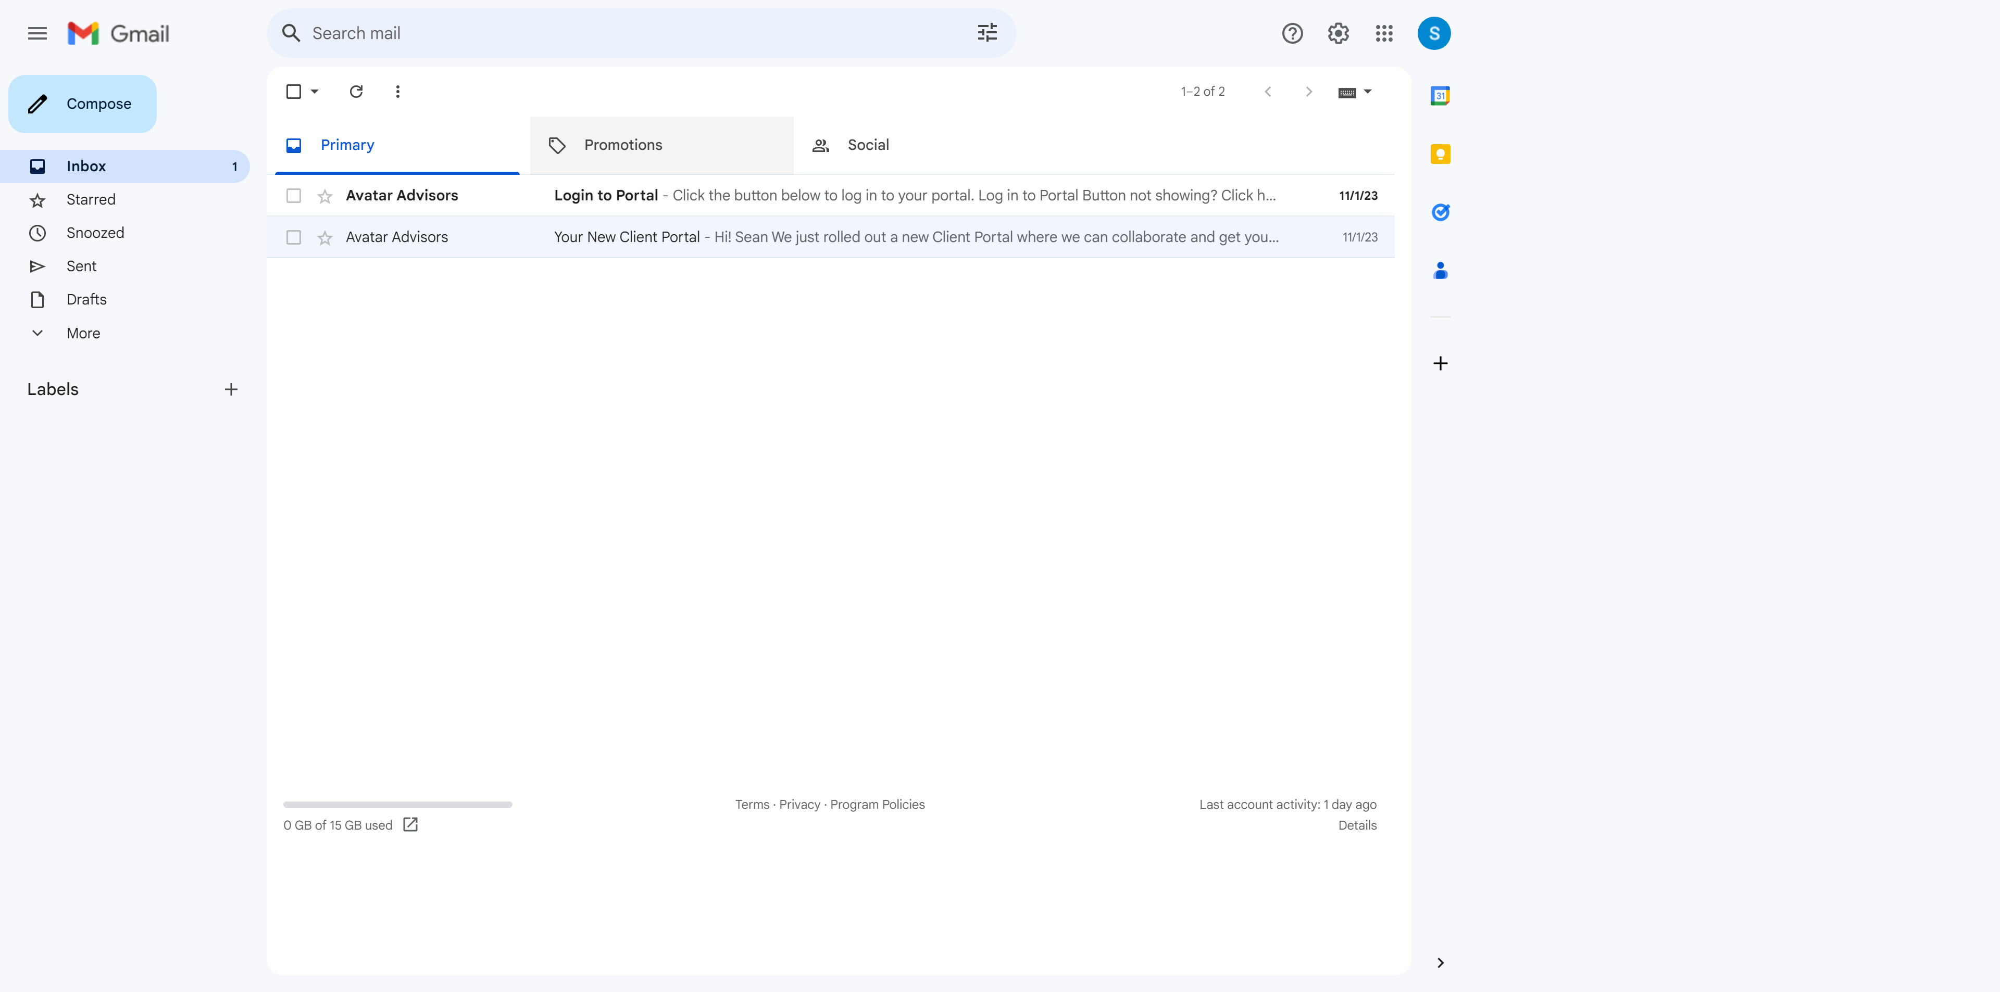2000x992 pixels.
Task: Check the Your New Client Portal checkbox
Action: tap(293, 237)
